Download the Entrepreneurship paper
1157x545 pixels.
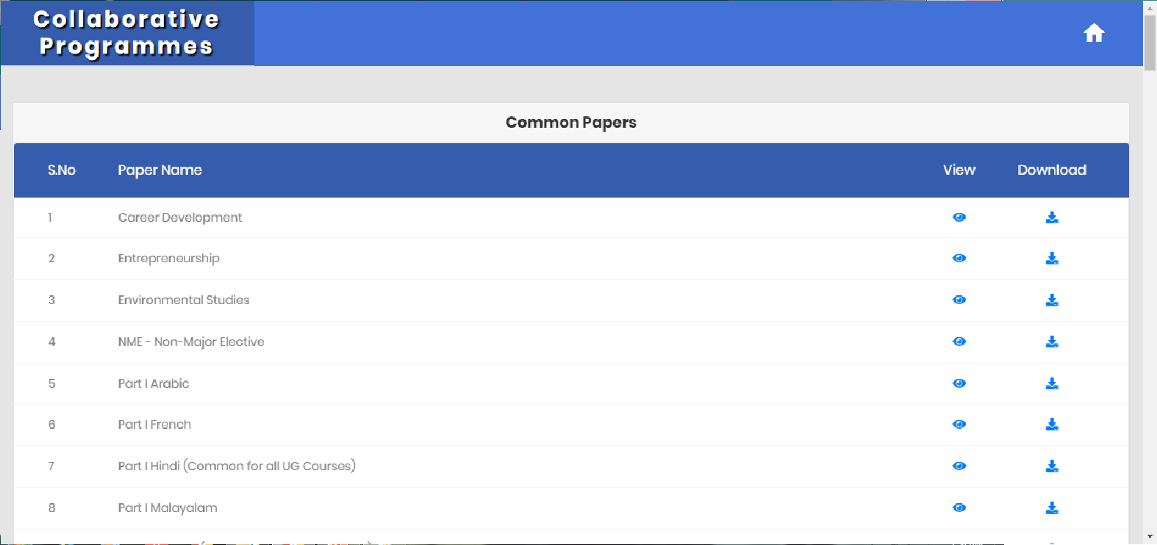1052,259
